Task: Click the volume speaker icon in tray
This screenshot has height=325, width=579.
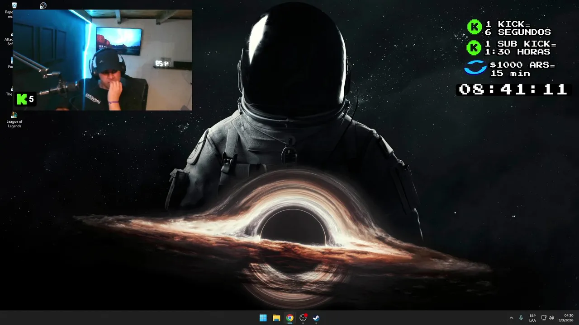Action: [551, 318]
